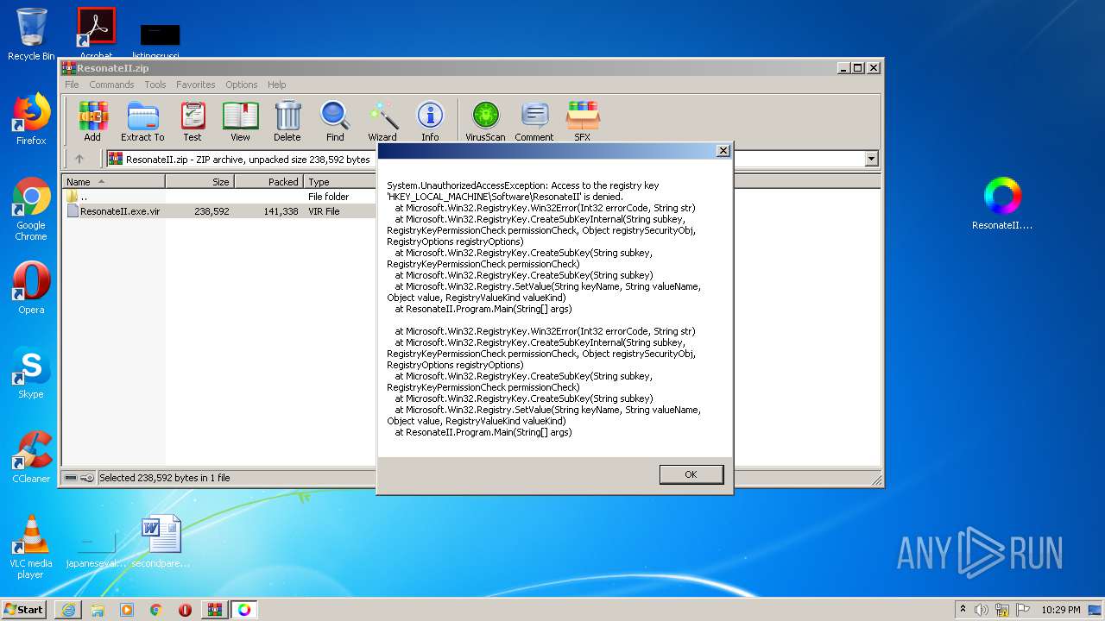The width and height of the screenshot is (1105, 621).
Task: Launch Skype from the desktop
Action: [x=31, y=373]
